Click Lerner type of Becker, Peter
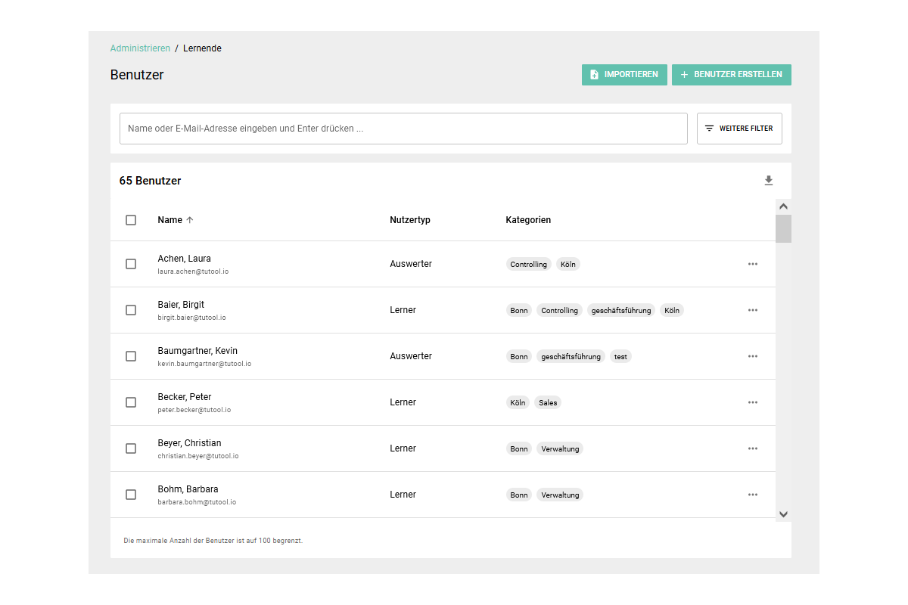The image size is (908, 605). (x=403, y=402)
